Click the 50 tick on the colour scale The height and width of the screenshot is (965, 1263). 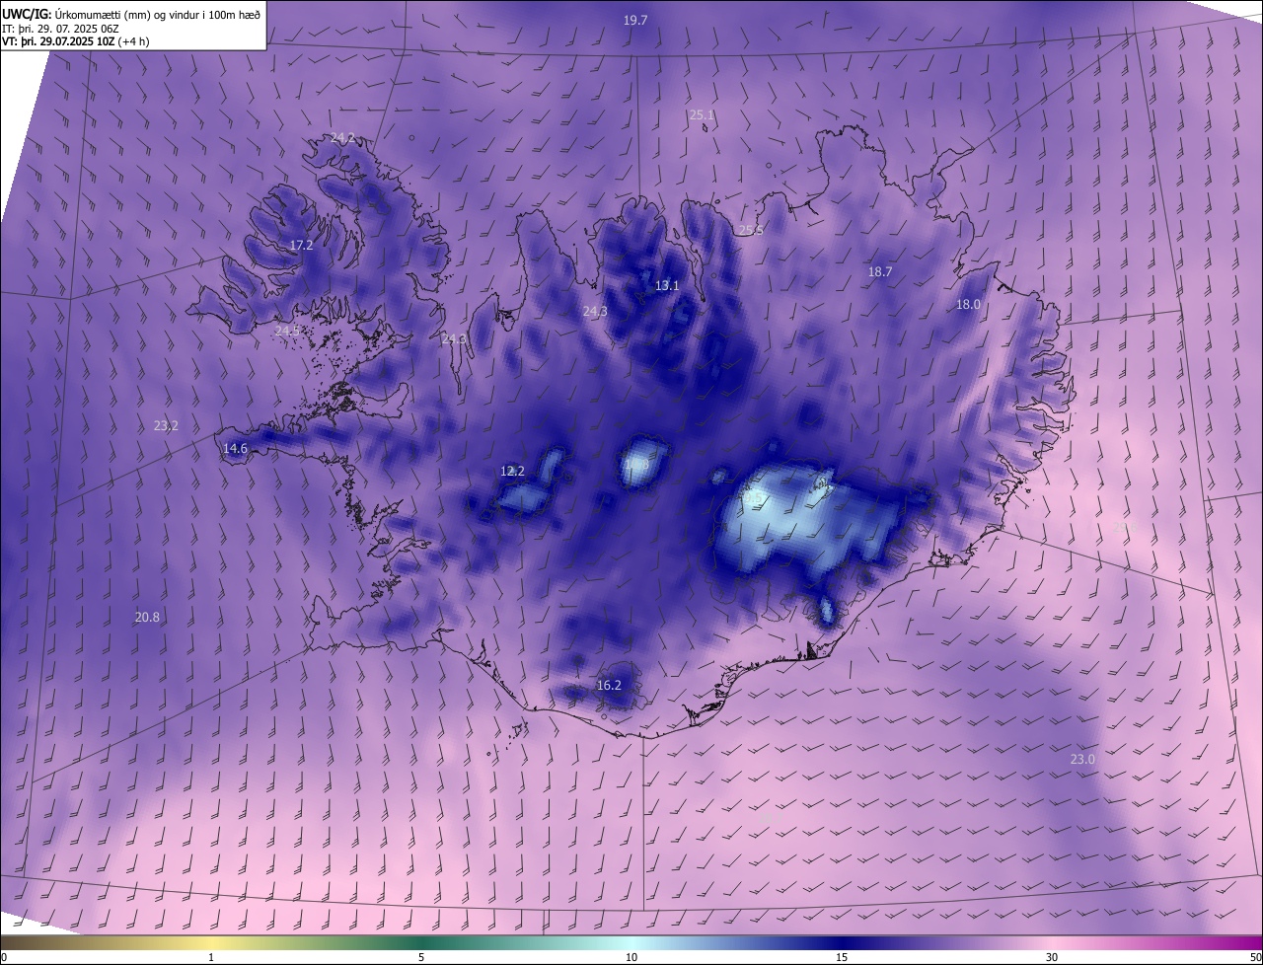click(1255, 958)
